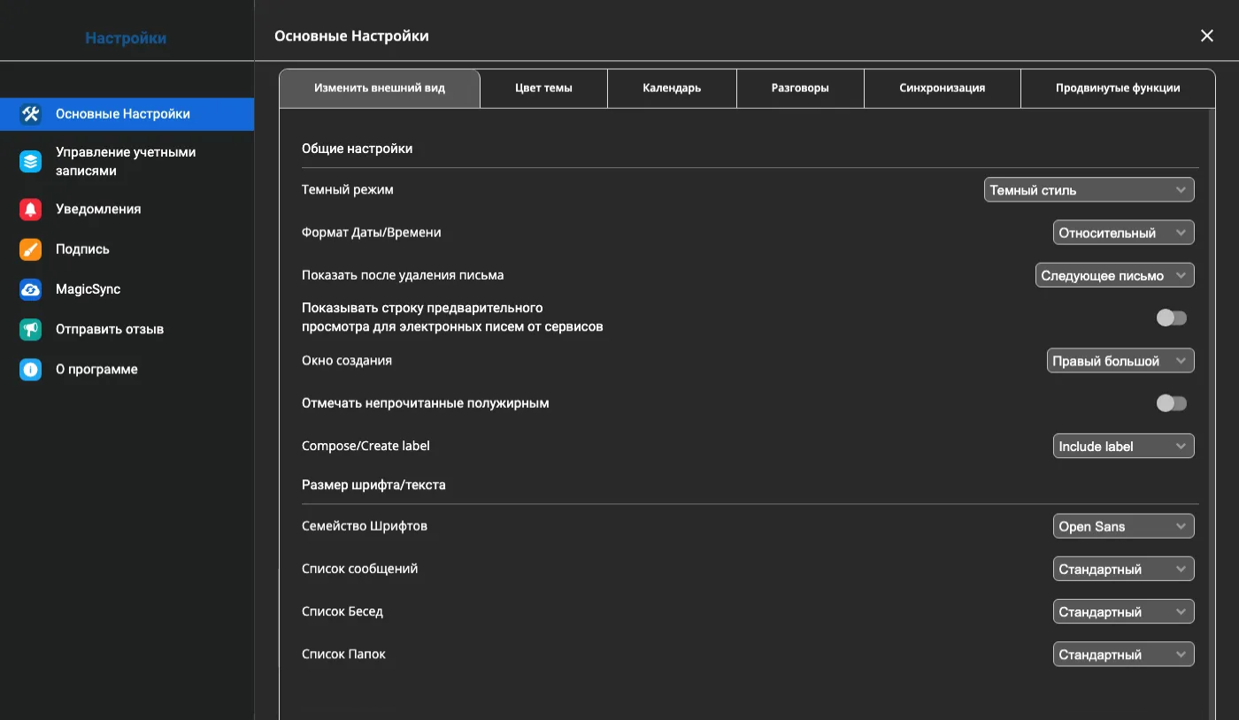Open the Include label dropdown
The height and width of the screenshot is (720, 1239).
click(x=1123, y=447)
